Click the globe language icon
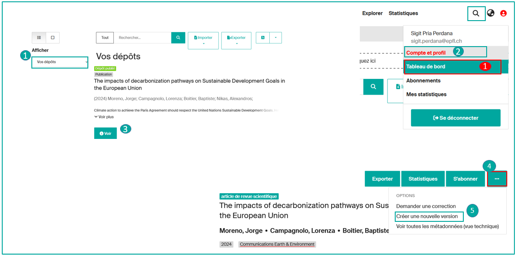The width and height of the screenshot is (518, 255). click(491, 13)
